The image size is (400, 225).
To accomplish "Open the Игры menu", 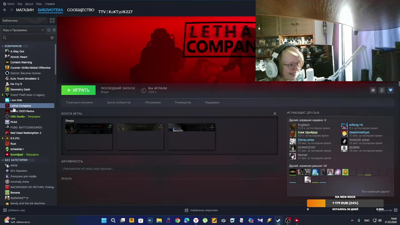I will 39,4.
